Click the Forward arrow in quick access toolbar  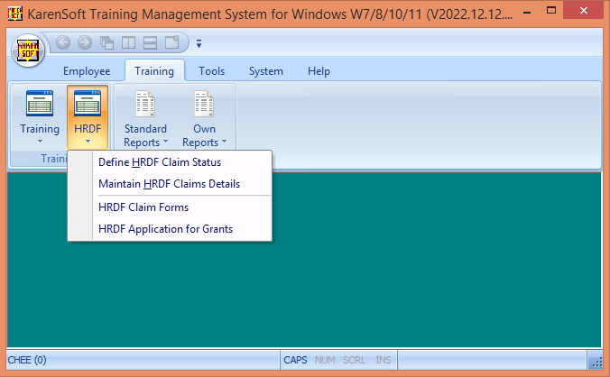tap(85, 42)
